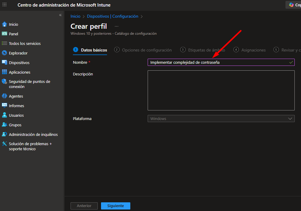Click the Inicio home icon in sidebar
Image resolution: width=301 pixels, height=211 pixels.
tap(4, 24)
